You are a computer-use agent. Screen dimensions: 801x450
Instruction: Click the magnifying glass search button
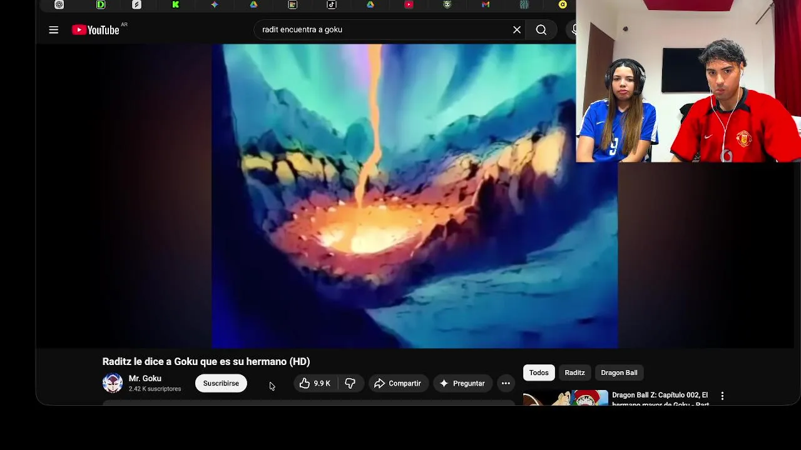(x=541, y=30)
